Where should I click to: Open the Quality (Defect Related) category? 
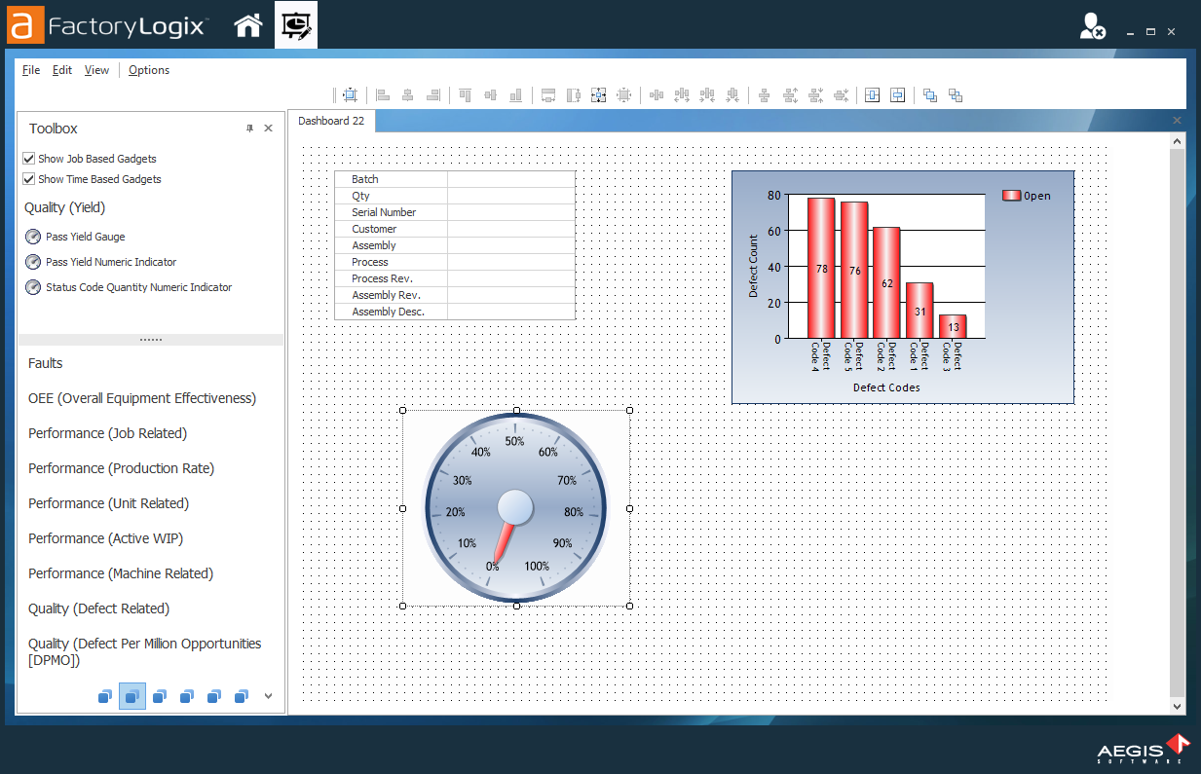100,608
